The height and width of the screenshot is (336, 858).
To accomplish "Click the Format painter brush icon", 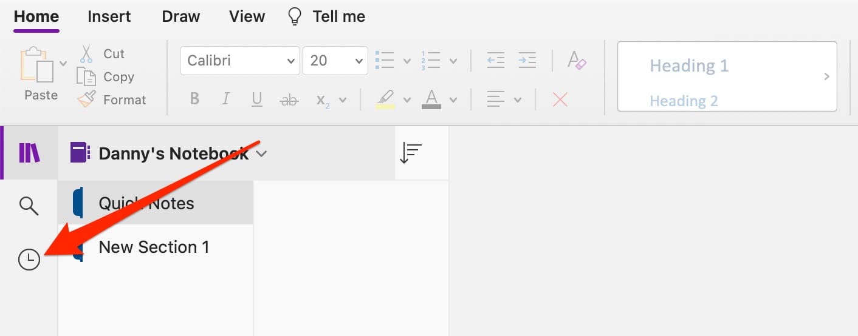I will pyautogui.click(x=86, y=99).
